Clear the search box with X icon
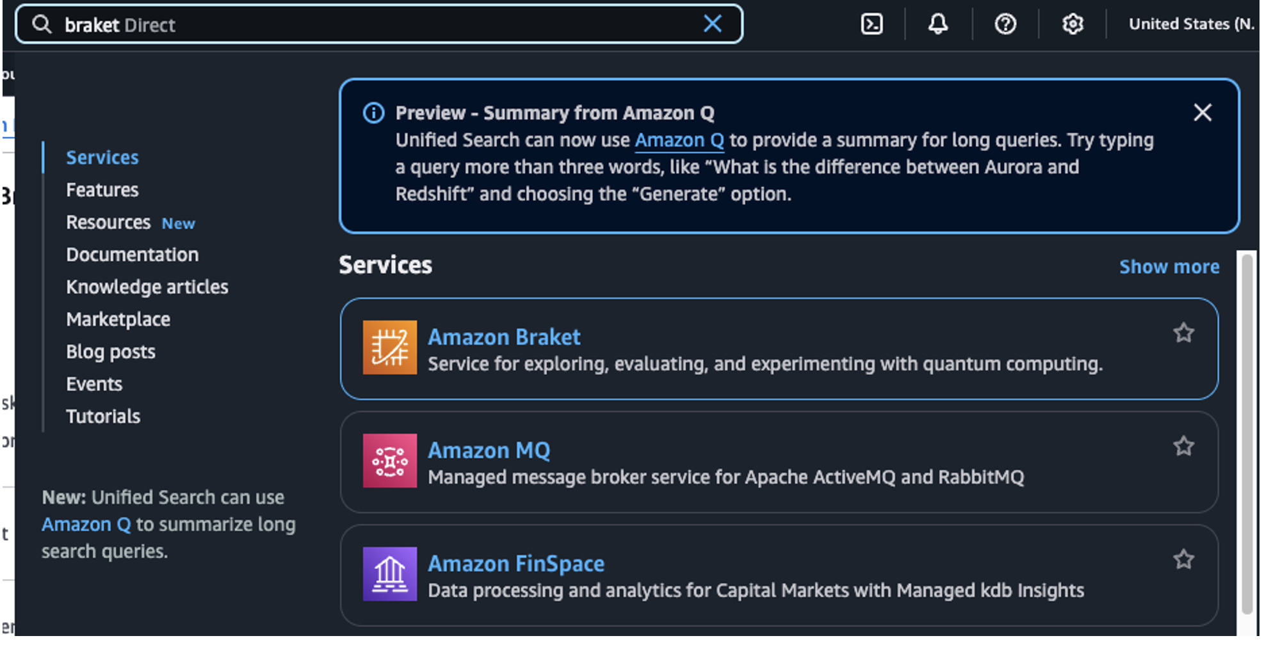This screenshot has width=1264, height=645. (713, 24)
